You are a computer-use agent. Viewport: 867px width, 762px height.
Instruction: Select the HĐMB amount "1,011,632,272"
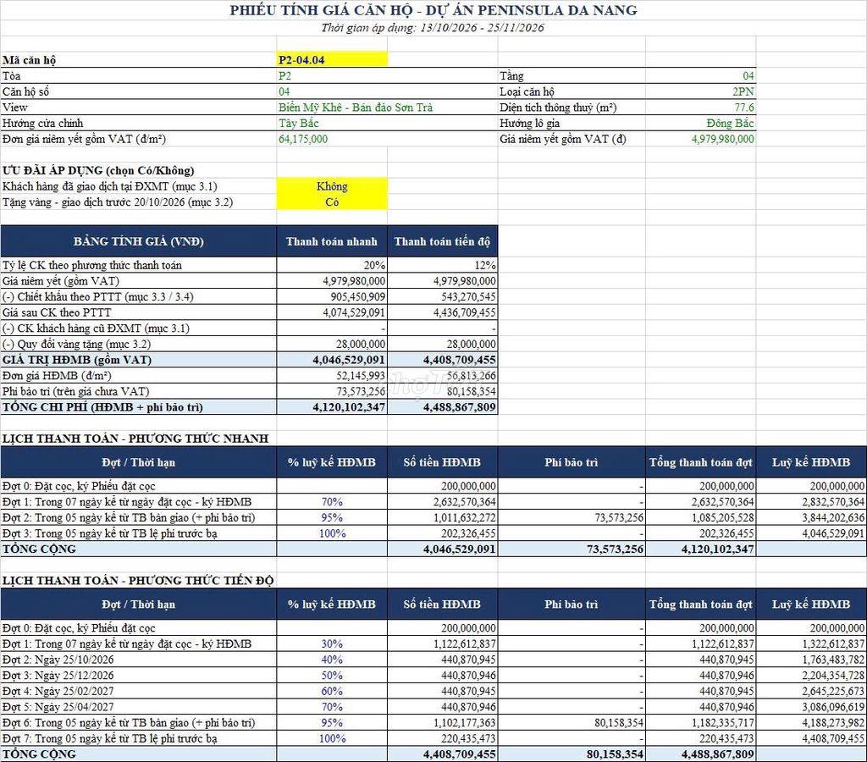[x=465, y=517]
